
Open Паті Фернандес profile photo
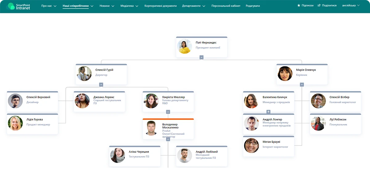185,47
